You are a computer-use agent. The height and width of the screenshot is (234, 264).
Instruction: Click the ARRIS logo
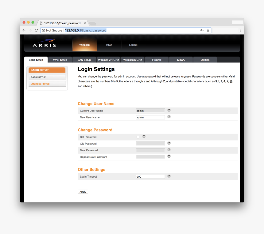(x=45, y=43)
